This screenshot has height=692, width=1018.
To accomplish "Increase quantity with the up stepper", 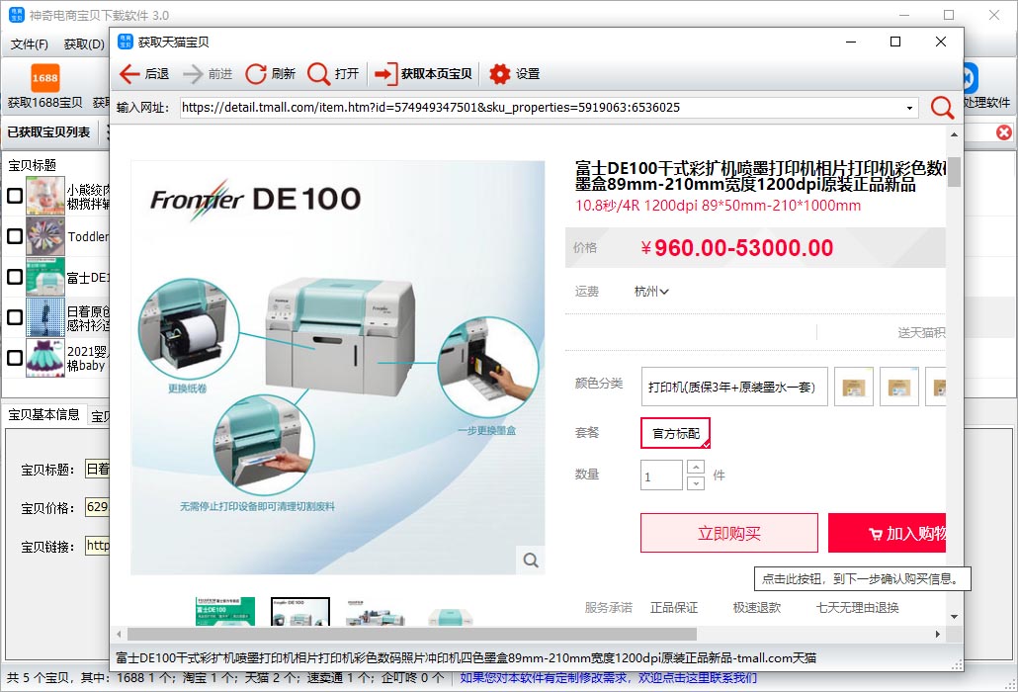I will [696, 467].
